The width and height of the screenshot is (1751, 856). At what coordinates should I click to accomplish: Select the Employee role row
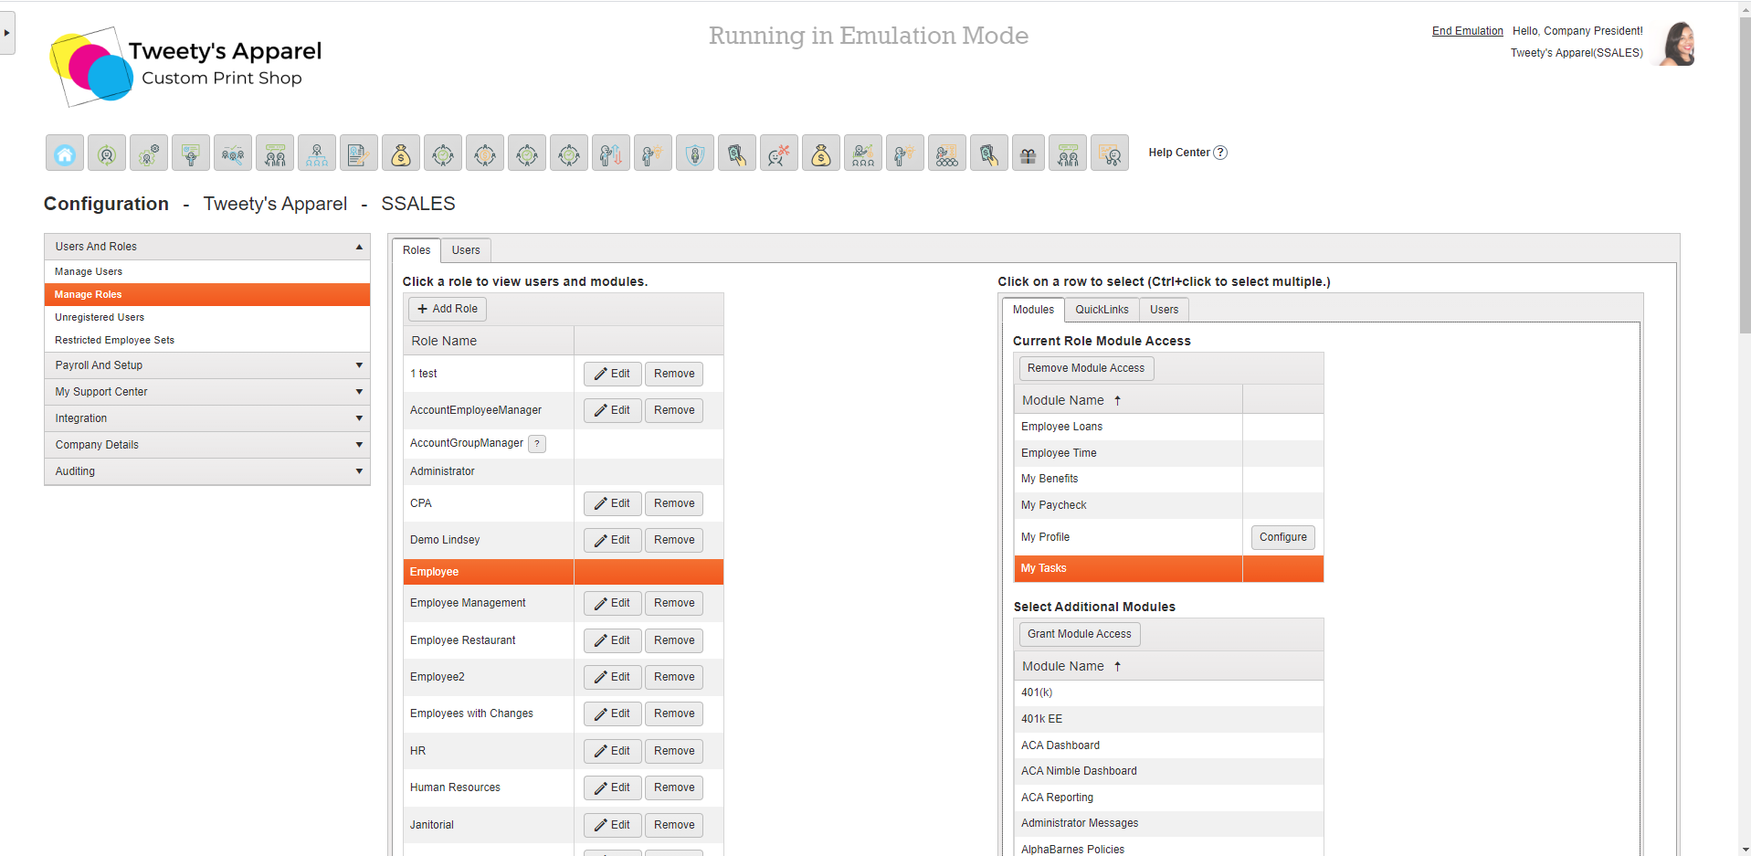pos(564,572)
